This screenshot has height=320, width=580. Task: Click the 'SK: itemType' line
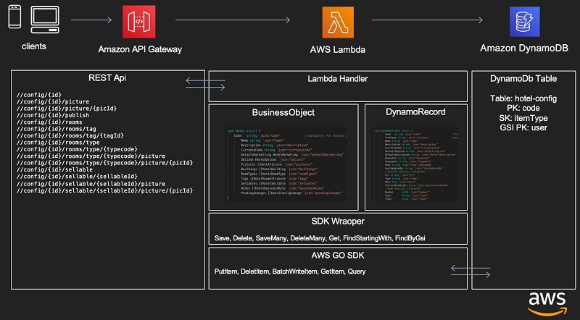point(523,118)
